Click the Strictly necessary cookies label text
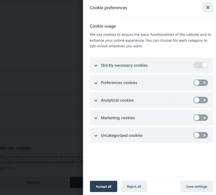 click(124, 65)
